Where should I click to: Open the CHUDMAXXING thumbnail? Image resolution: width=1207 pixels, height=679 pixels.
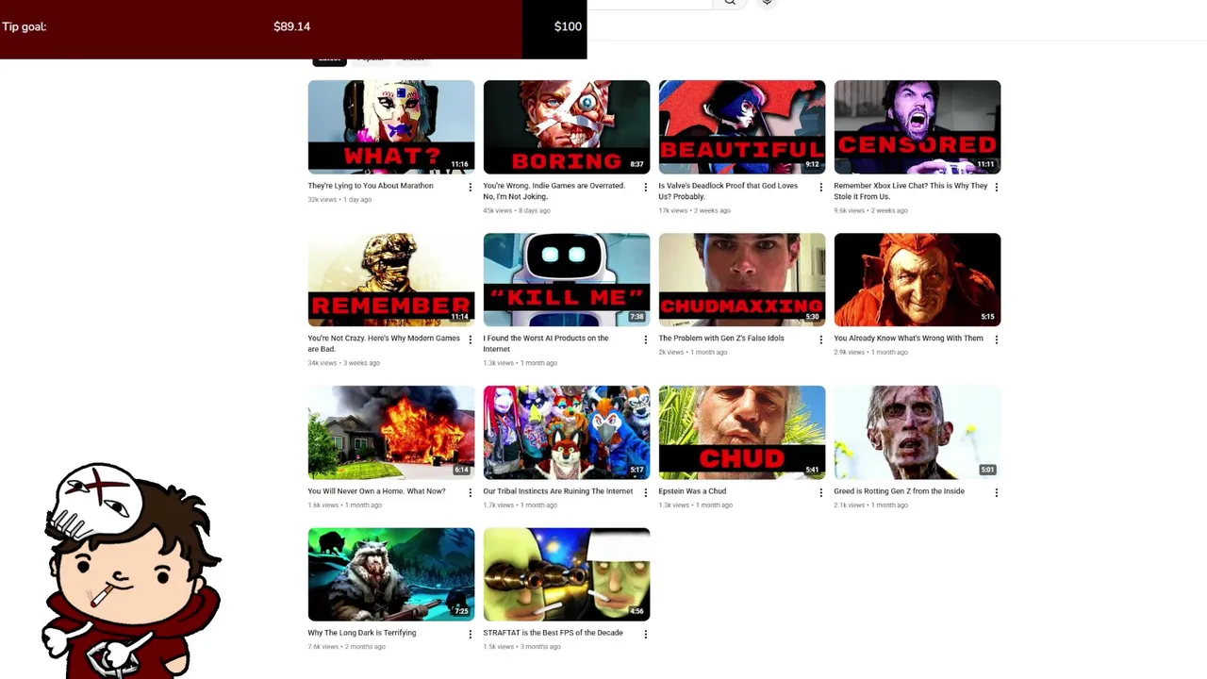742,280
